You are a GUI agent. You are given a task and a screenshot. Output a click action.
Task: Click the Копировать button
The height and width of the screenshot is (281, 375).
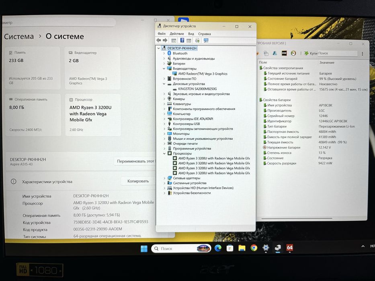tap(138, 181)
